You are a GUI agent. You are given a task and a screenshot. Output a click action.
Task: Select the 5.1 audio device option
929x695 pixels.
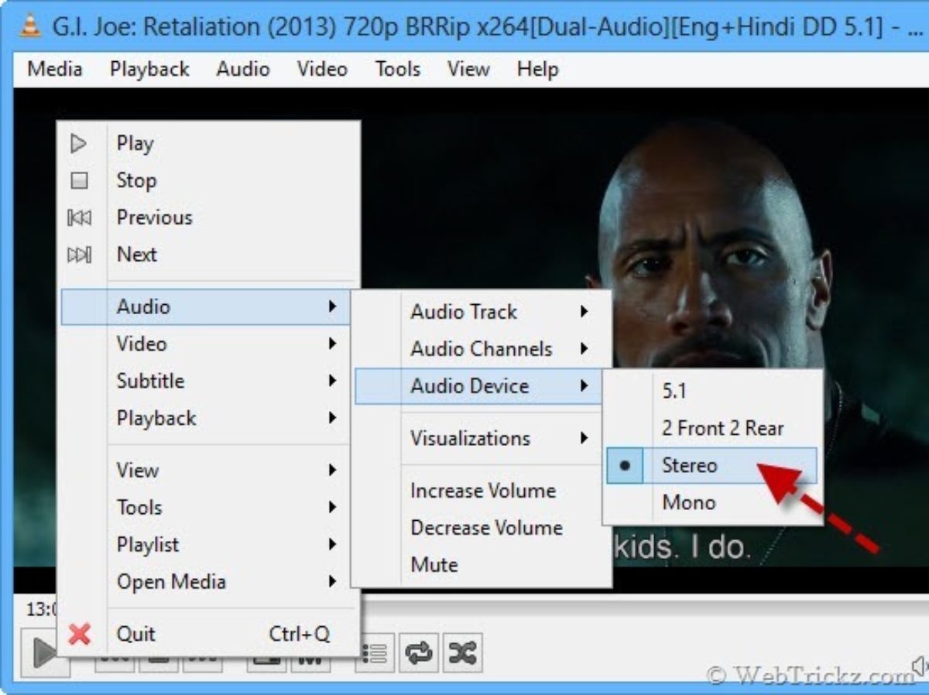pyautogui.click(x=711, y=391)
